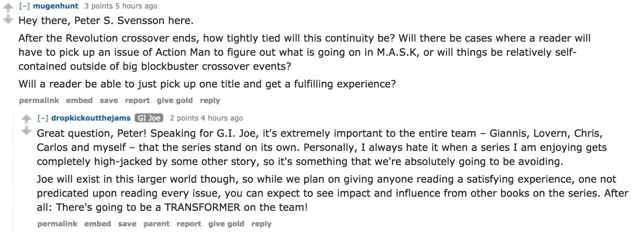Screen dimensions: 638x232
Task: Open permalink for dropkickoutthejams' reply
Action: (57, 224)
